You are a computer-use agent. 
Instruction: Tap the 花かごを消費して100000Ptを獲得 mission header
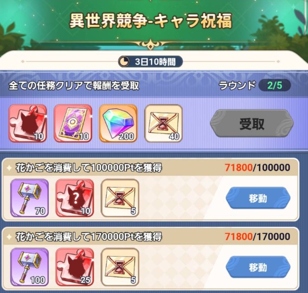pyautogui.click(x=89, y=168)
